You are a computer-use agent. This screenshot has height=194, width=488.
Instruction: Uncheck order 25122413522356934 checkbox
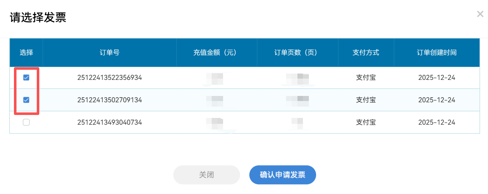point(26,77)
